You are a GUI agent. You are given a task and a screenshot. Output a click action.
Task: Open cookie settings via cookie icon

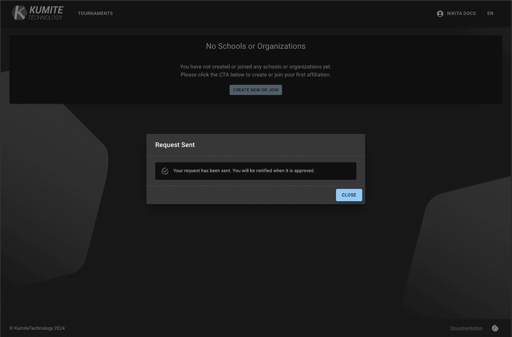(x=495, y=328)
